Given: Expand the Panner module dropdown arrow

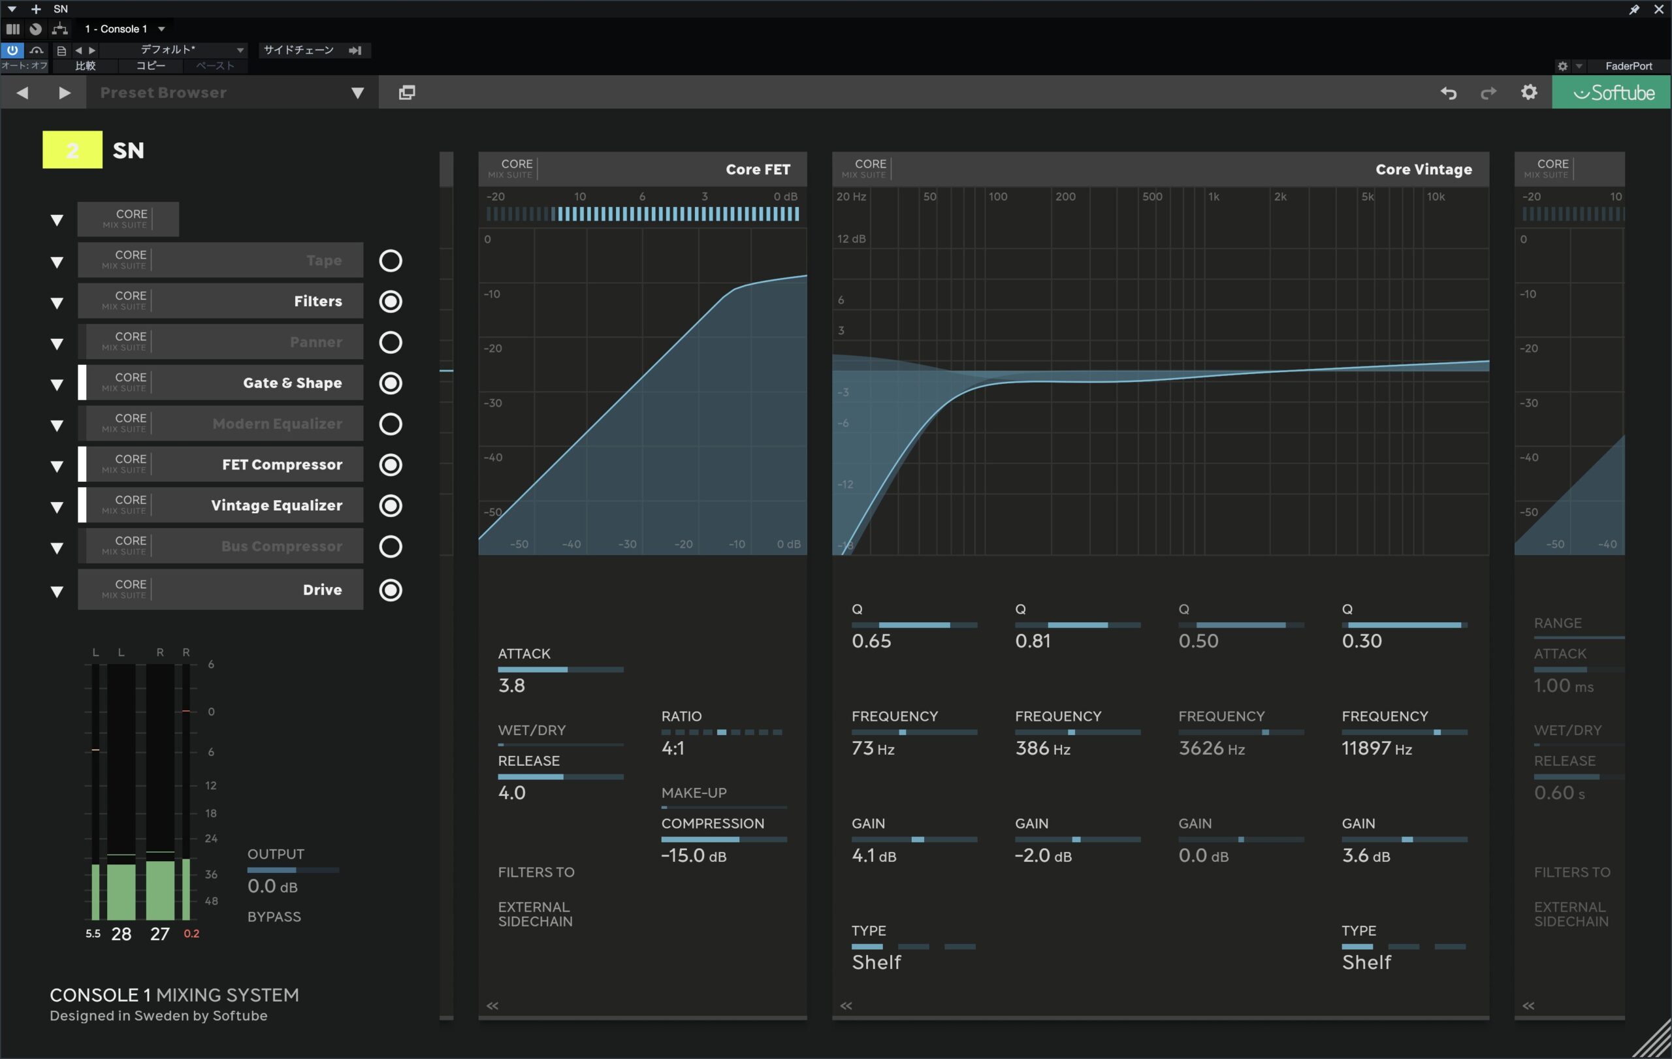Looking at the screenshot, I should (57, 343).
